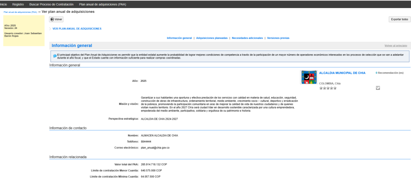The height and width of the screenshot is (181, 411).
Task: Open the Inicio menu item
Action: (3, 4)
